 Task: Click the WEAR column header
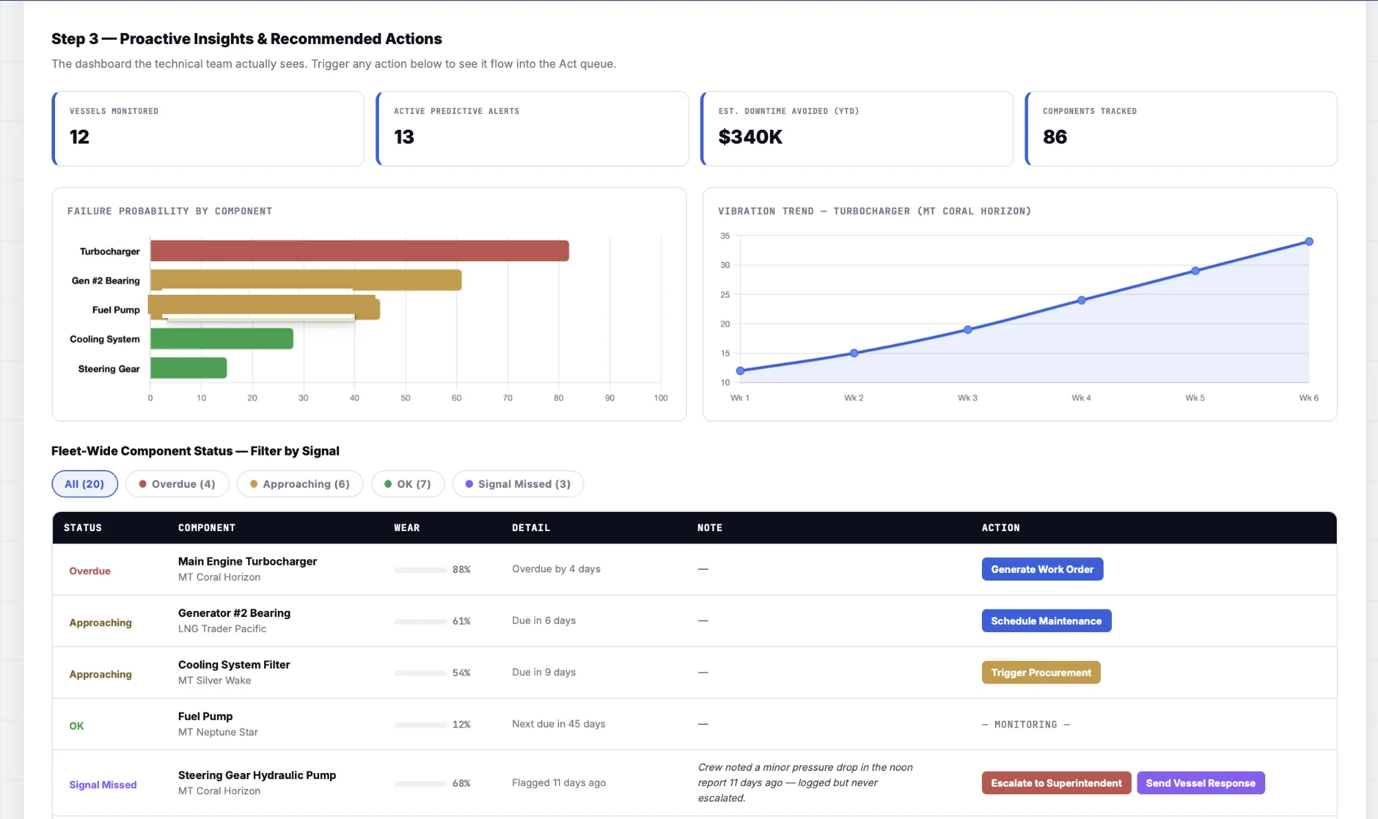click(406, 528)
